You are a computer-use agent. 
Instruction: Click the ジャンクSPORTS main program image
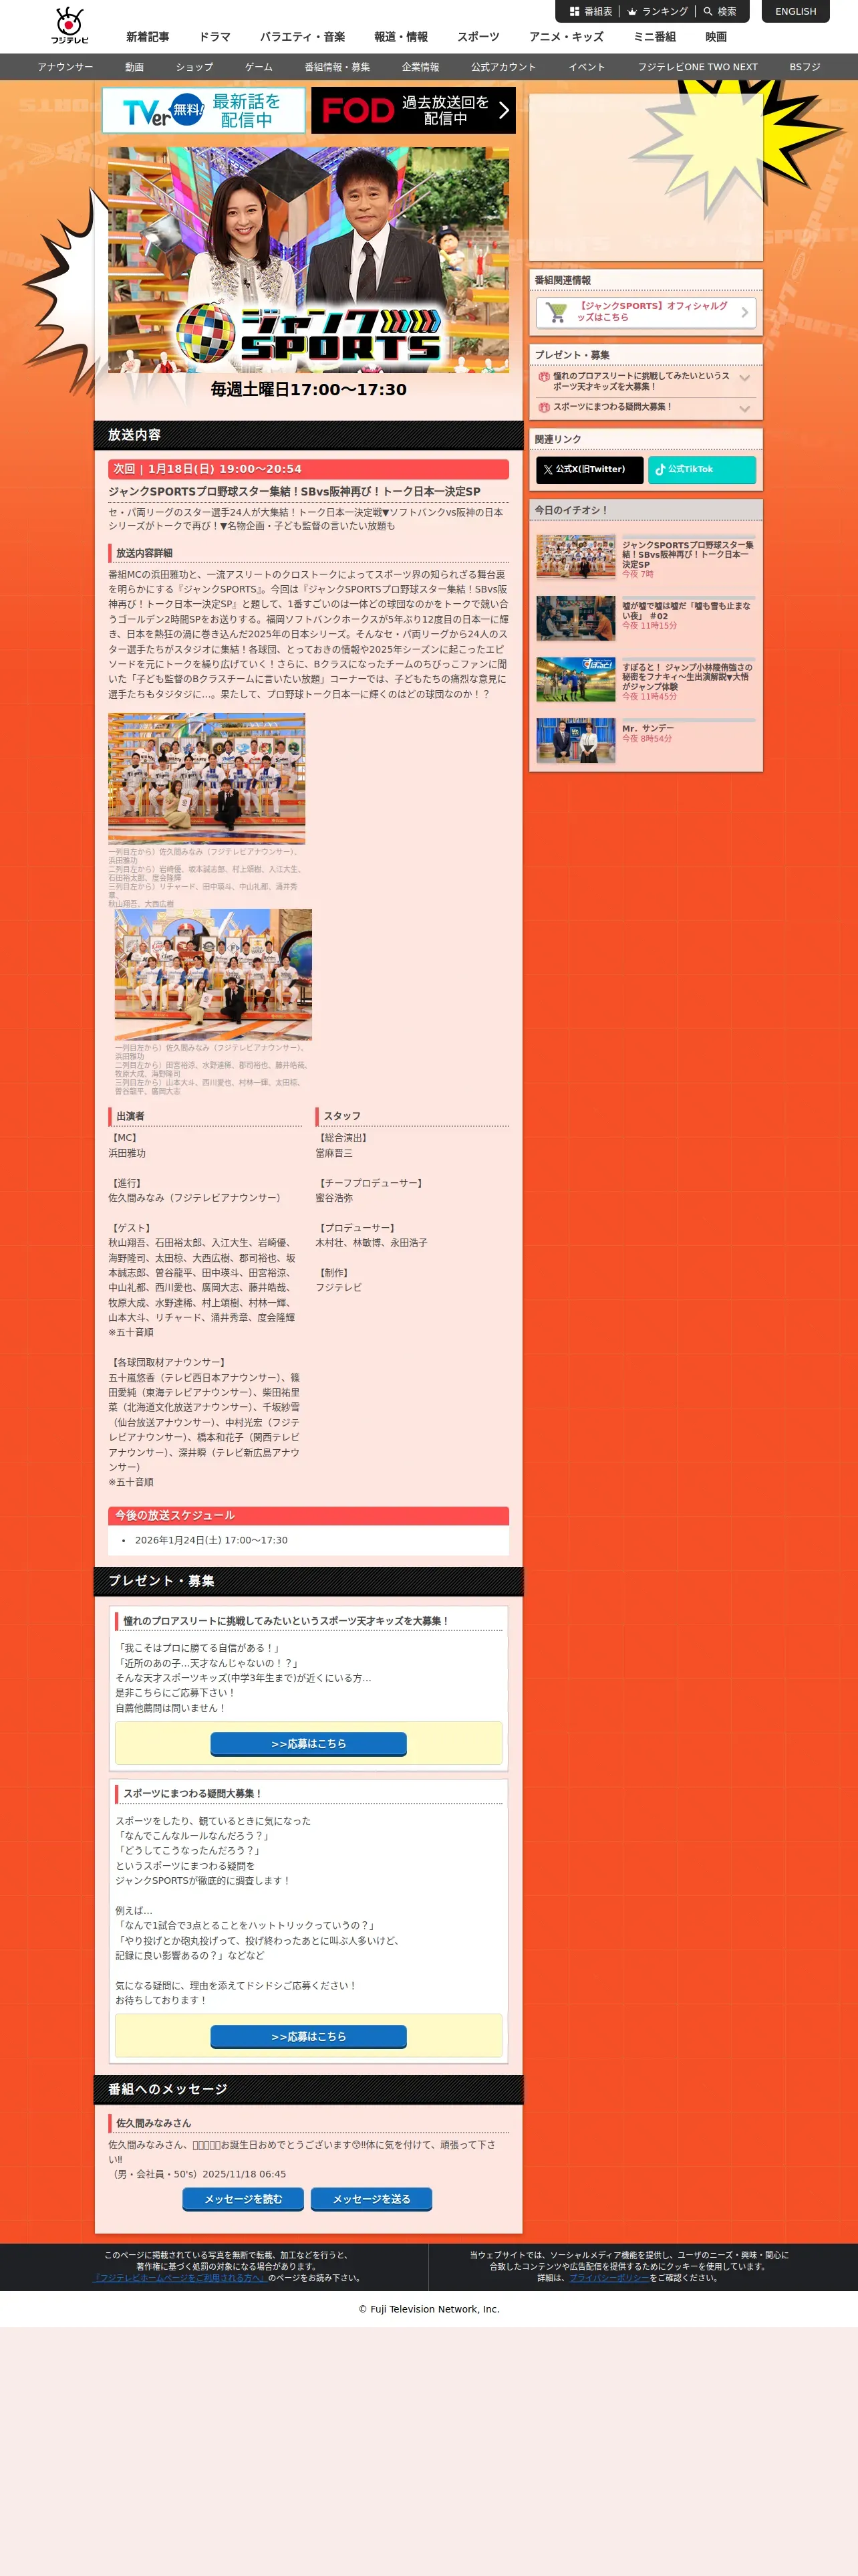[x=309, y=260]
